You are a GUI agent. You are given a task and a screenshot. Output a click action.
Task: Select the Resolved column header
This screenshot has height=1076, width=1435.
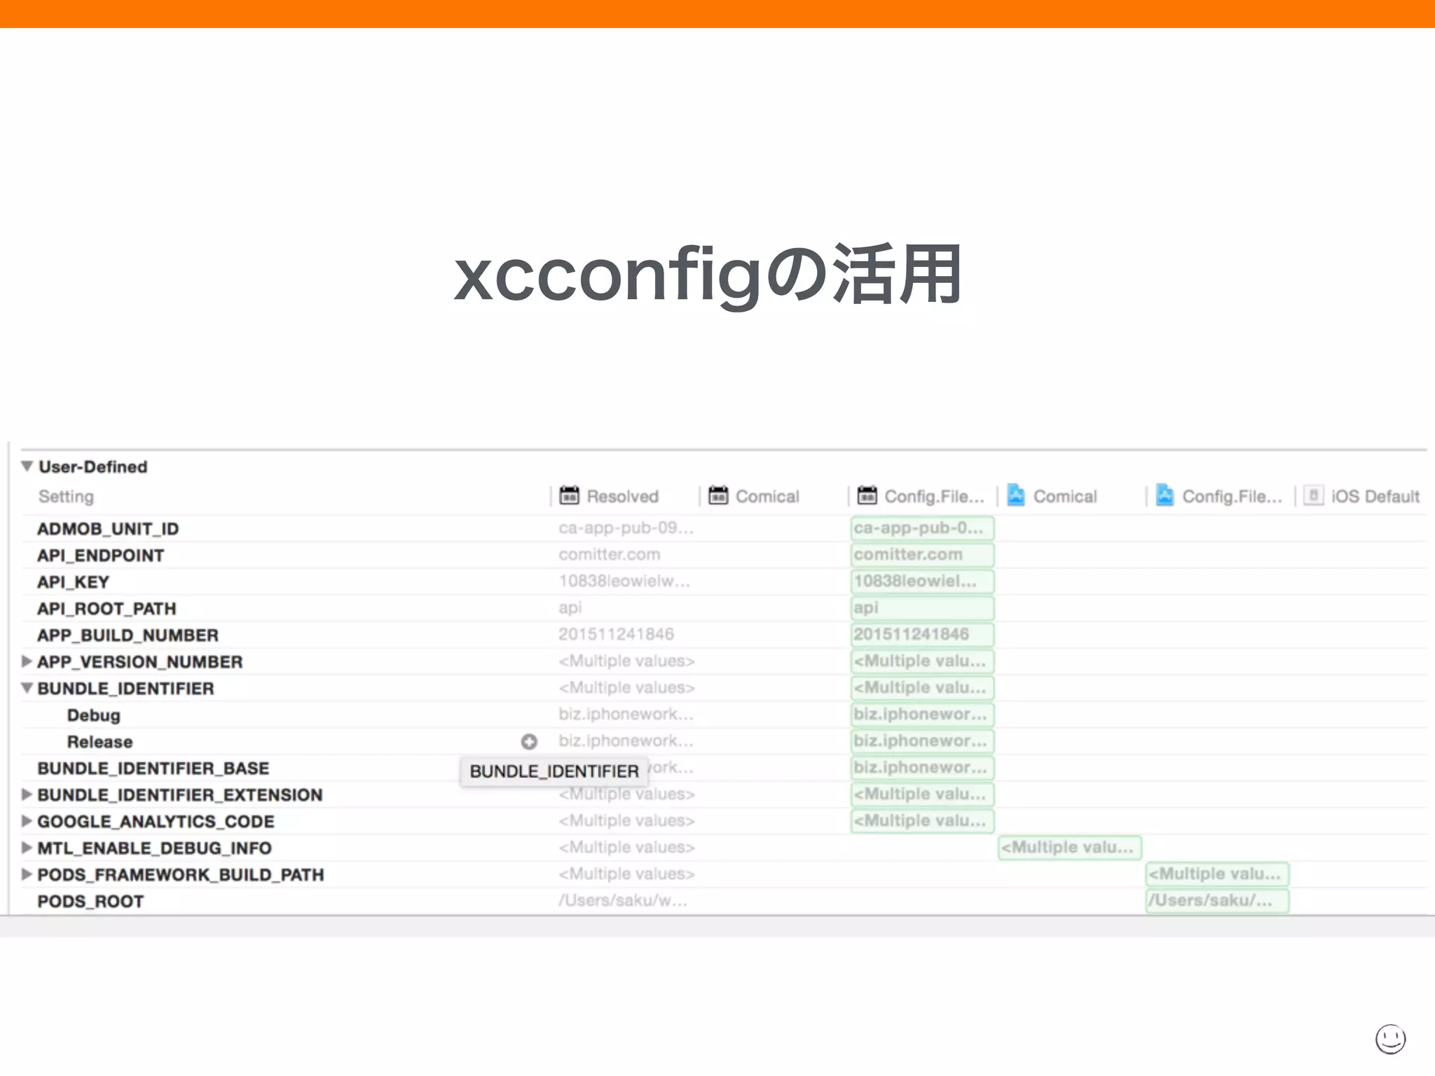click(x=622, y=496)
